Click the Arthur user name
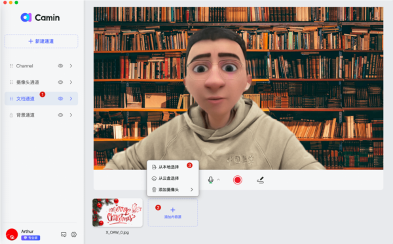 [28, 231]
